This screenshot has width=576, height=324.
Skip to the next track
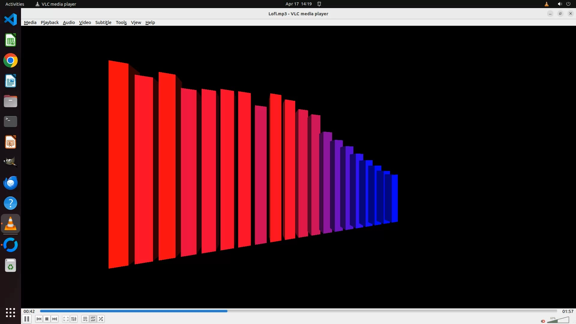pyautogui.click(x=55, y=319)
